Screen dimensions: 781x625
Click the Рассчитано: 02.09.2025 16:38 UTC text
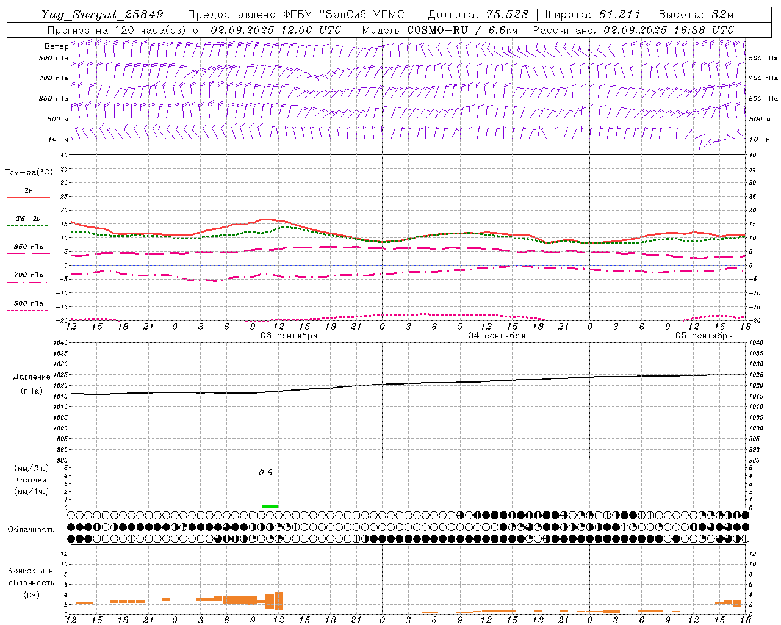633,30
